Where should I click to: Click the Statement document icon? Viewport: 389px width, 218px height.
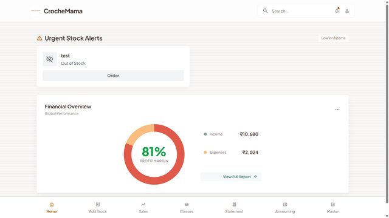(234, 205)
